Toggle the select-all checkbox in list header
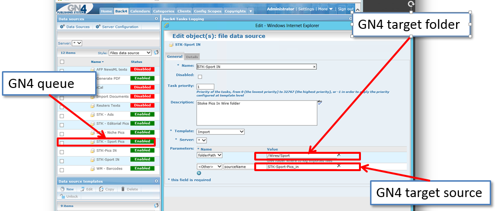 [x=62, y=62]
